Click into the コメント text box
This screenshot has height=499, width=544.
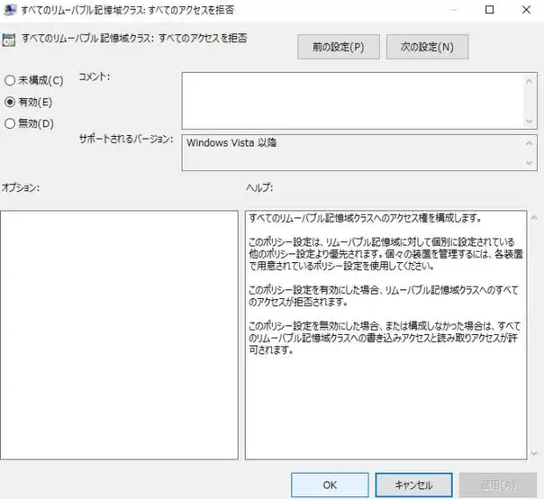pos(352,101)
